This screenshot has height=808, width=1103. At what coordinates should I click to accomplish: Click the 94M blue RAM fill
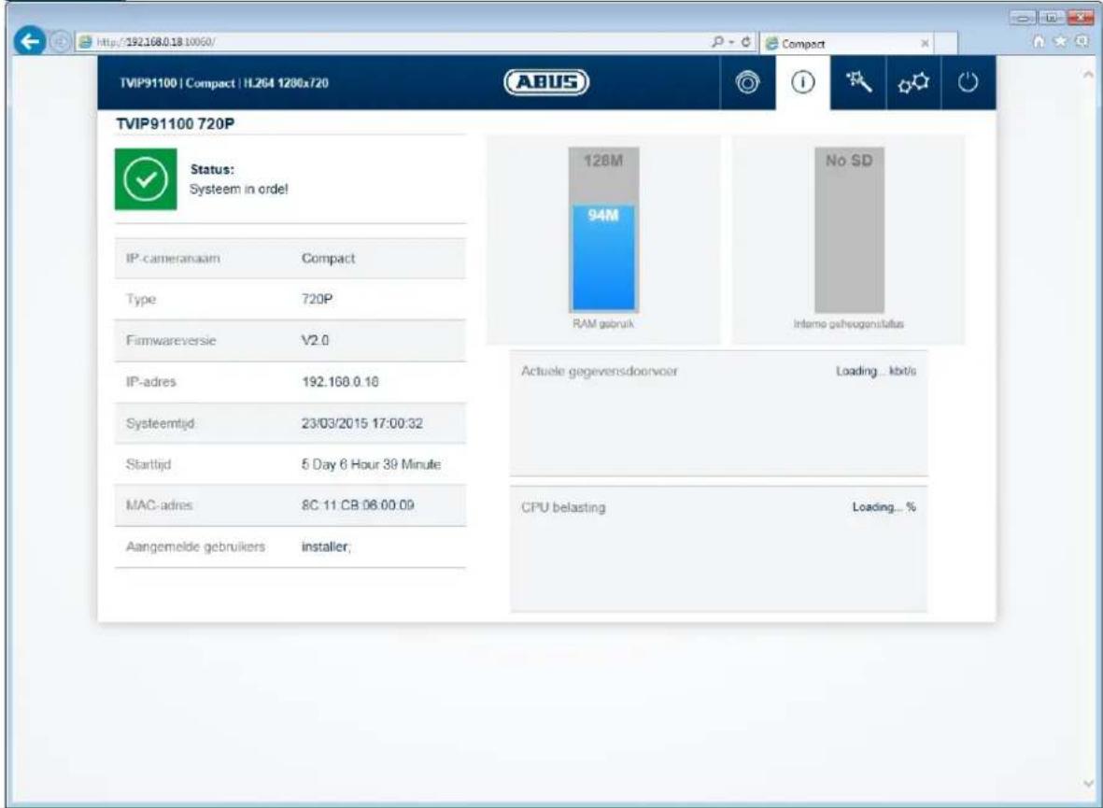pyautogui.click(x=603, y=258)
